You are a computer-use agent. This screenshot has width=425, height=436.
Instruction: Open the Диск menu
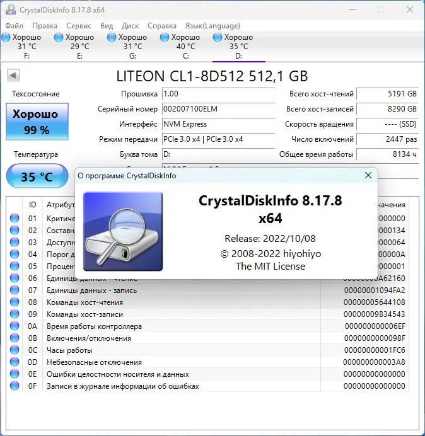pyautogui.click(x=130, y=26)
